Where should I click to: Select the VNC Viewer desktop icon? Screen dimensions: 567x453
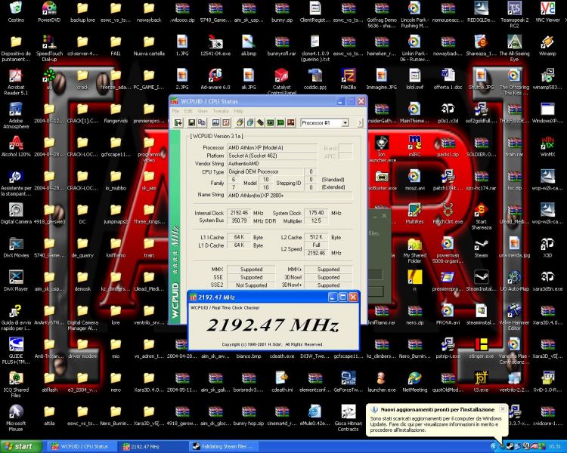(547, 11)
